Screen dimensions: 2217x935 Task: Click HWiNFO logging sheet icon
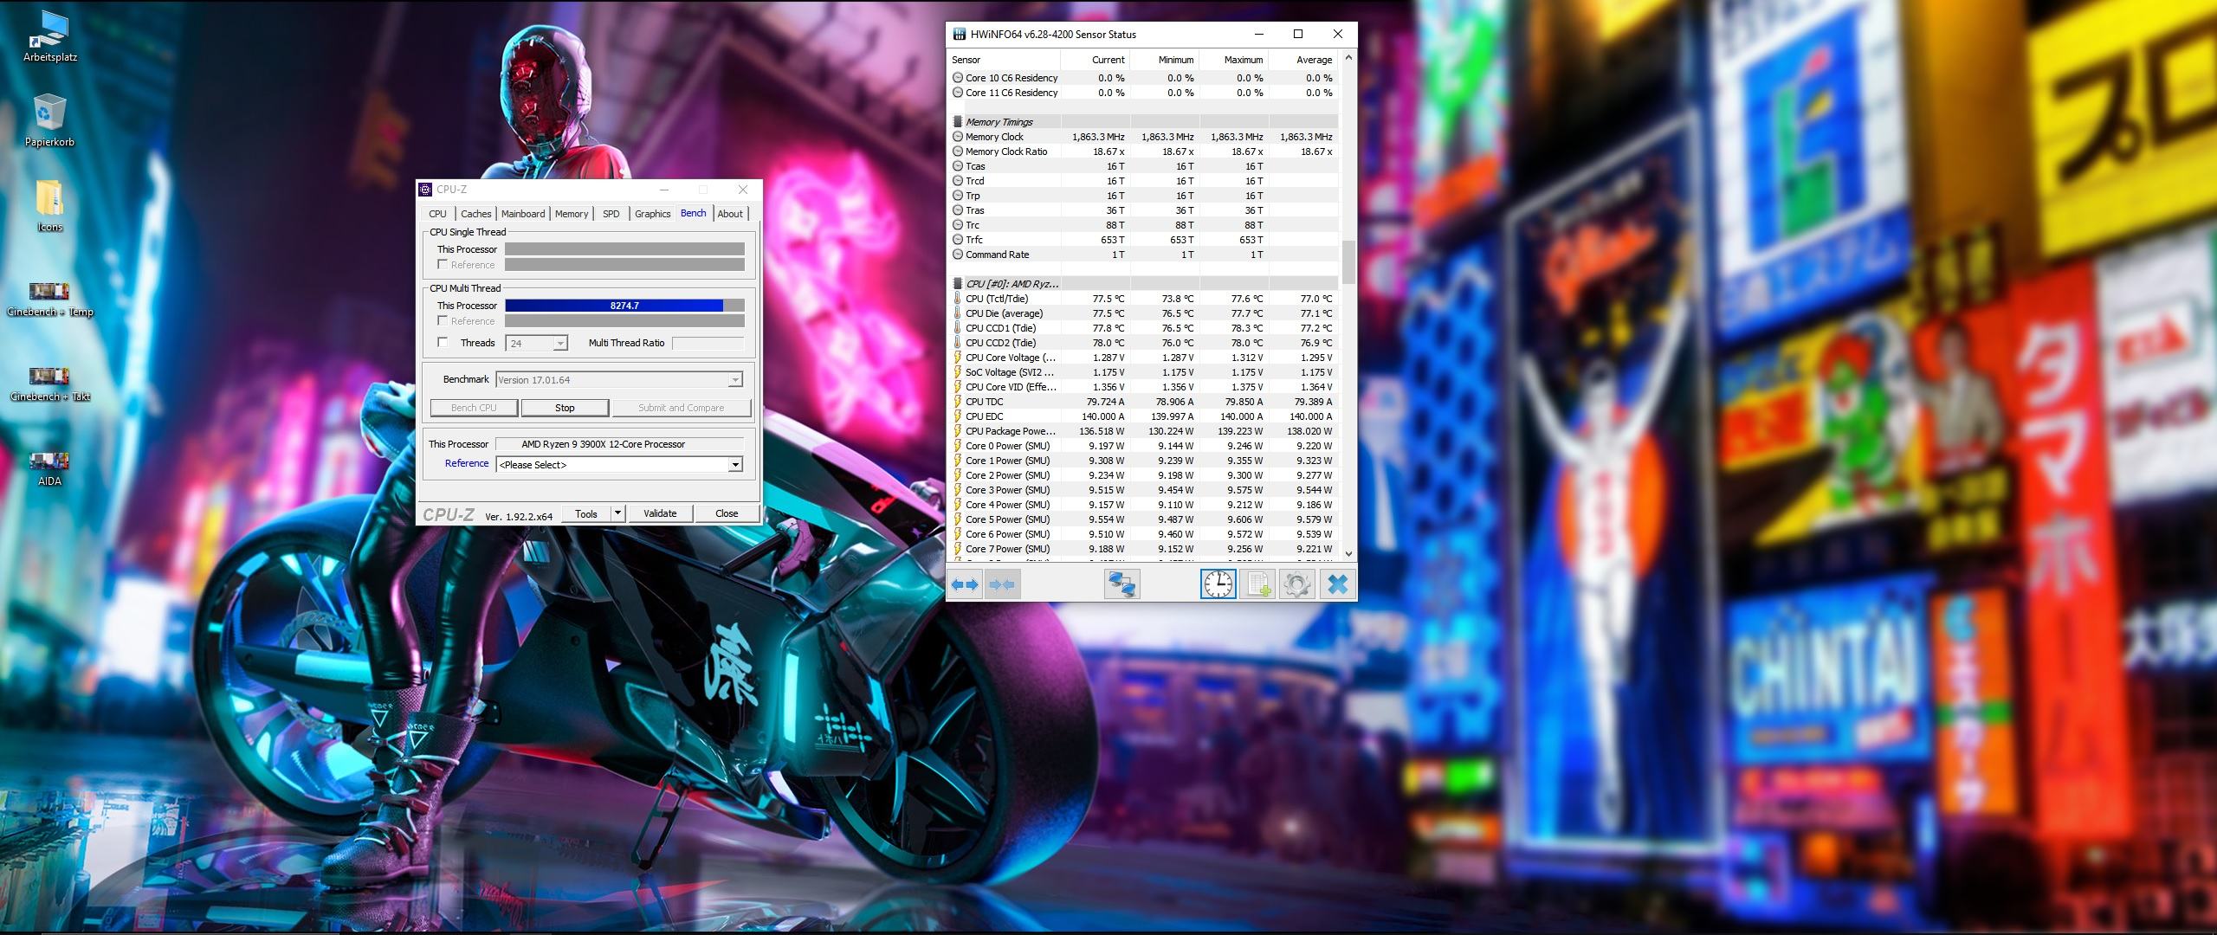tap(1257, 585)
